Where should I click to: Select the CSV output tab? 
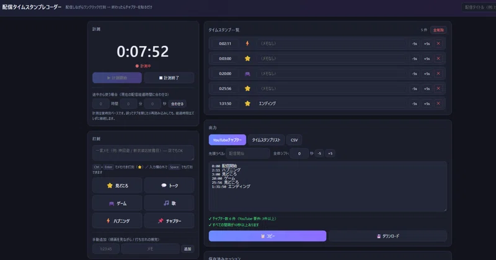(x=294, y=140)
